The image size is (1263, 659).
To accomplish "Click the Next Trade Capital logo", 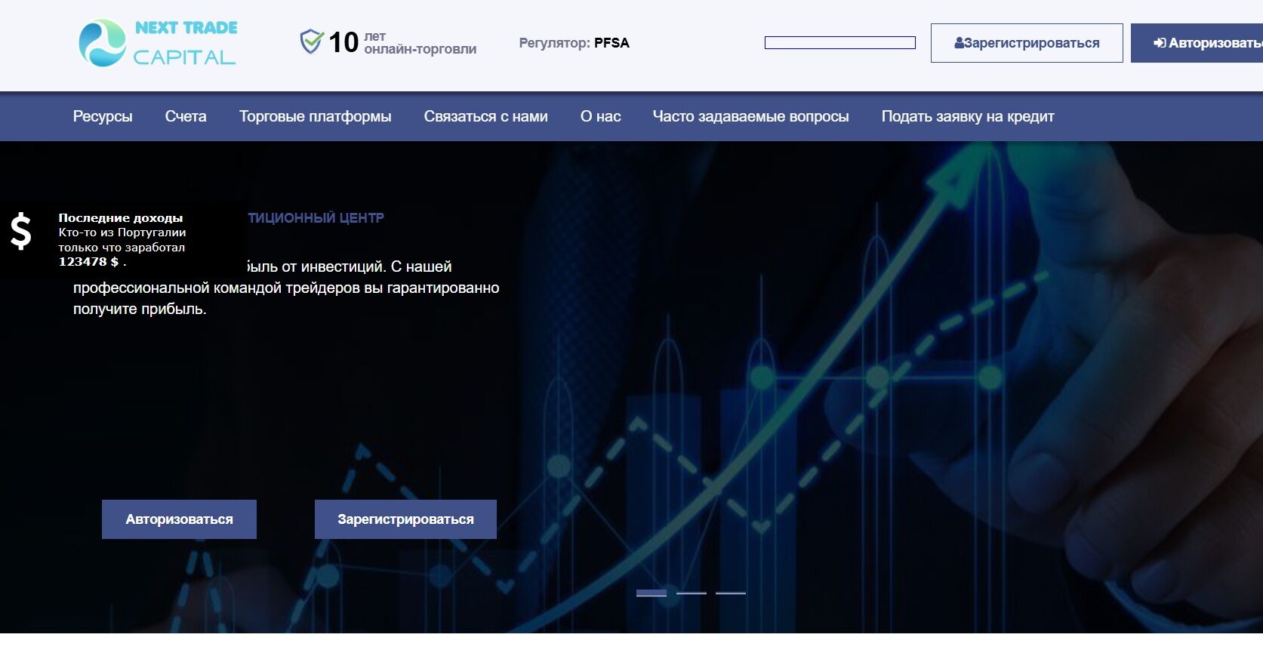I will 158,43.
